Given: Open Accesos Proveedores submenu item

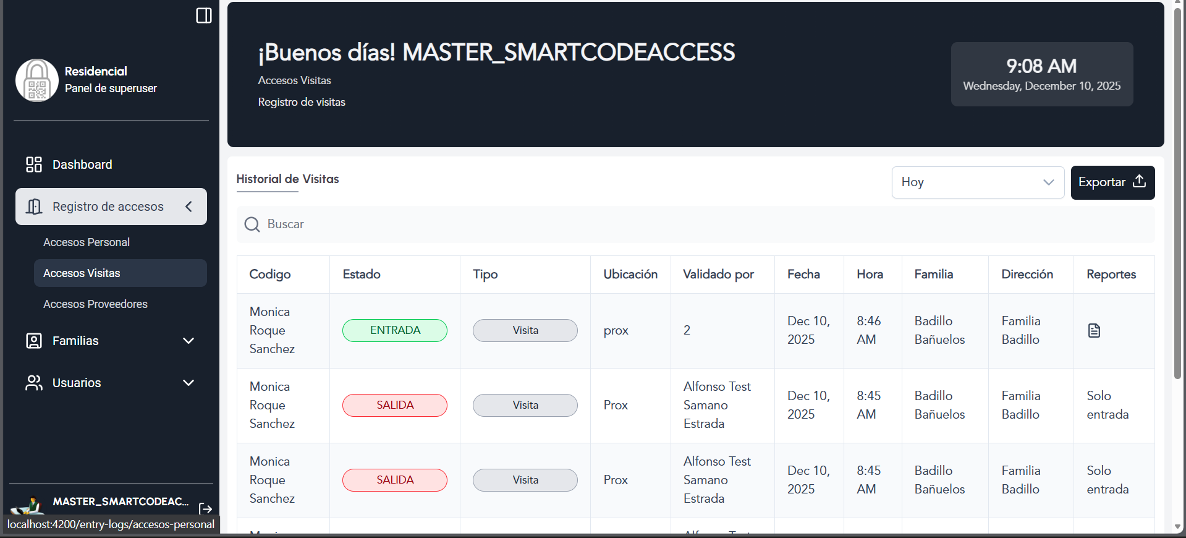Looking at the screenshot, I should point(95,304).
